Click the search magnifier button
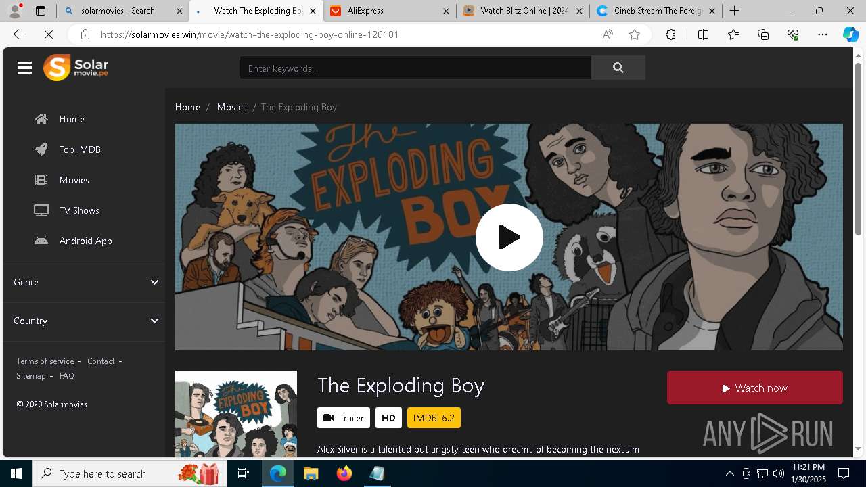Viewport: 866px width, 487px height. tap(618, 68)
